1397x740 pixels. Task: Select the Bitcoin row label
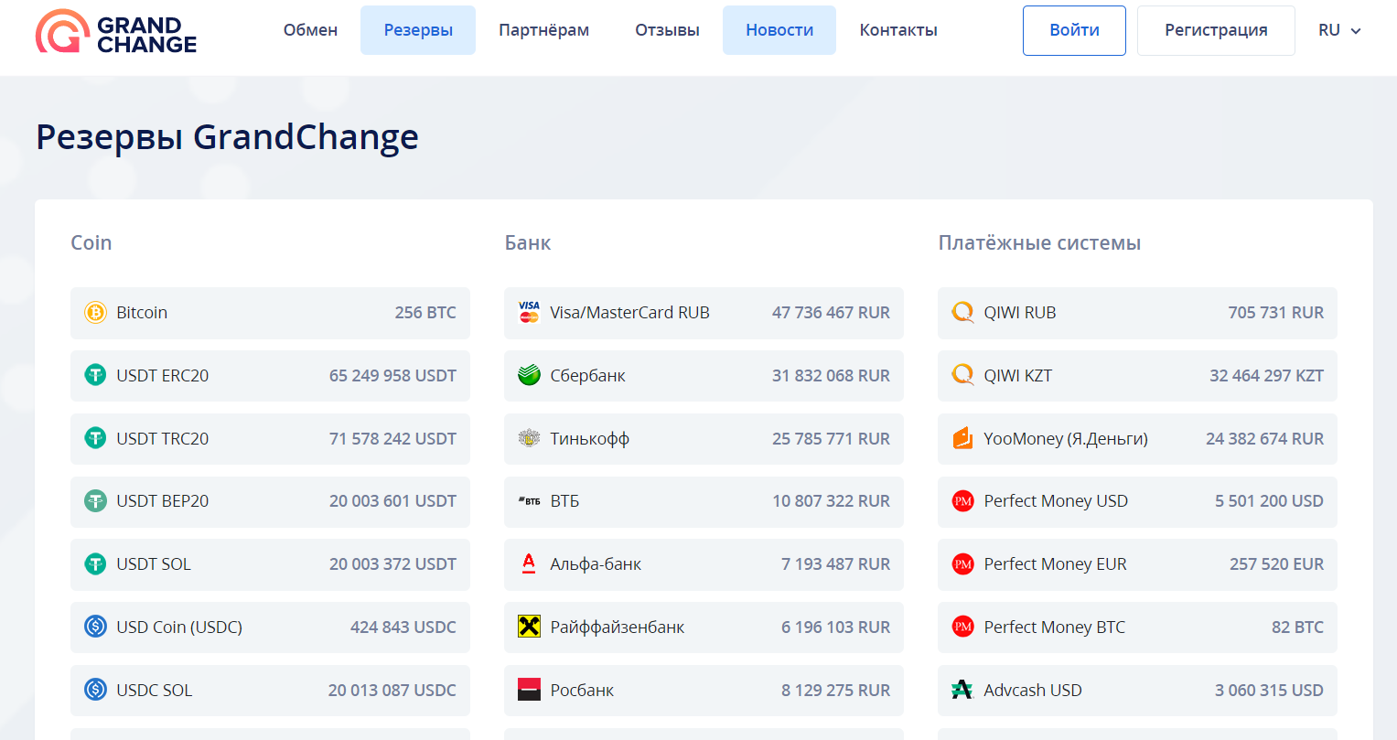pyautogui.click(x=142, y=313)
